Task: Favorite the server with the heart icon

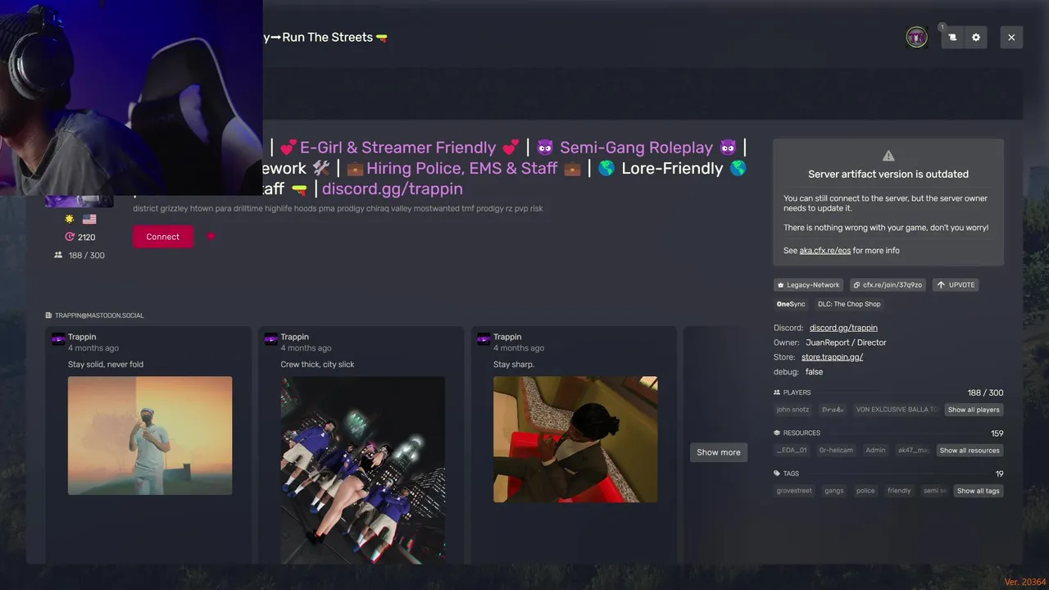Action: (211, 237)
